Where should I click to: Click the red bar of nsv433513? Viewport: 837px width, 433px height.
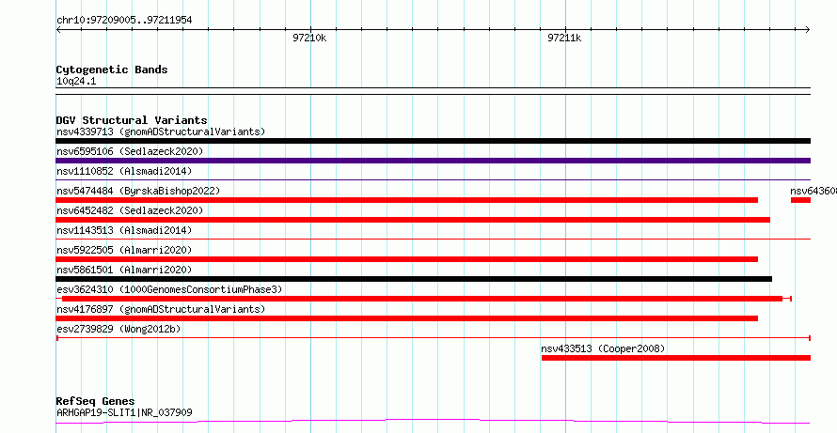676,358
